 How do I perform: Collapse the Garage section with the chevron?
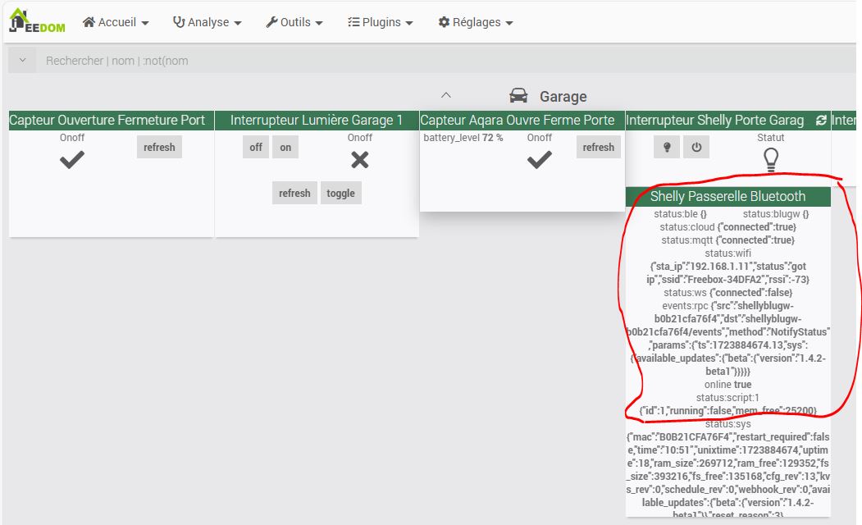[446, 95]
